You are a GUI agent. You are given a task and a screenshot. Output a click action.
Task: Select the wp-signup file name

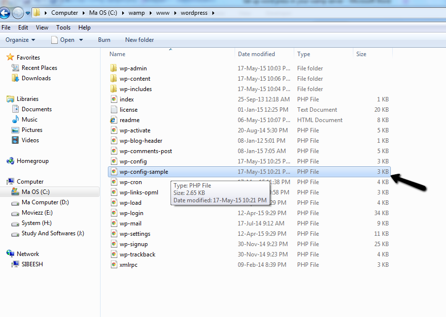click(x=134, y=244)
